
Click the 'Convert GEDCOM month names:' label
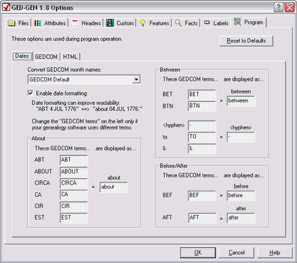(64, 70)
